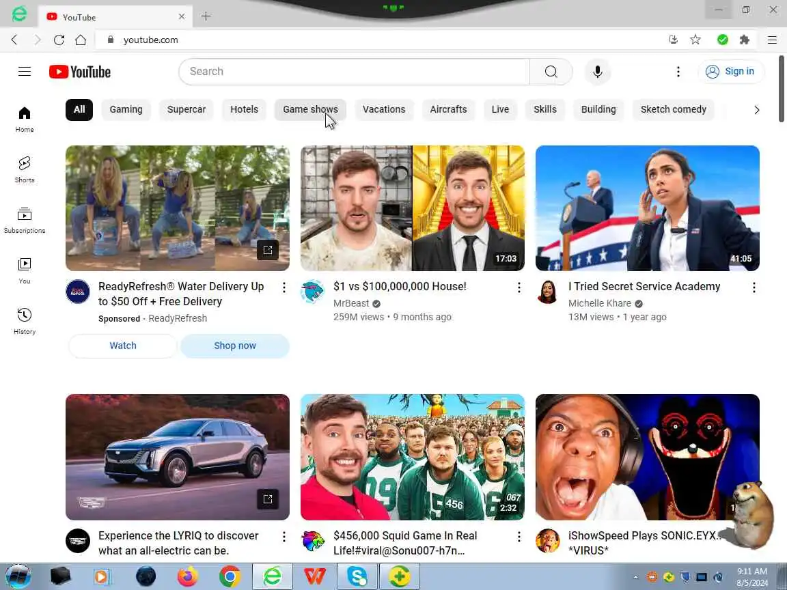
Task: Click browser forward arrow
Action: point(37,40)
